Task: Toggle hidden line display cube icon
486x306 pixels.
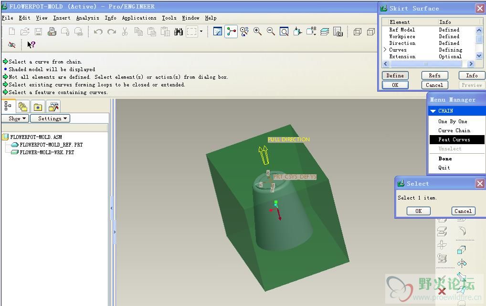Action: [370, 32]
